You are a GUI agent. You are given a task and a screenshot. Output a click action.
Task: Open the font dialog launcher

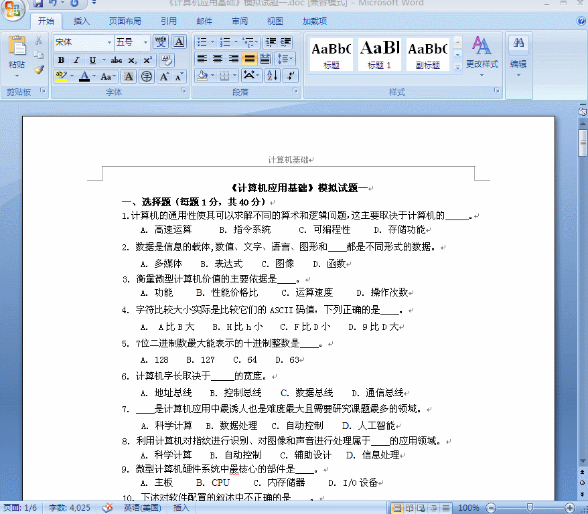(183, 90)
